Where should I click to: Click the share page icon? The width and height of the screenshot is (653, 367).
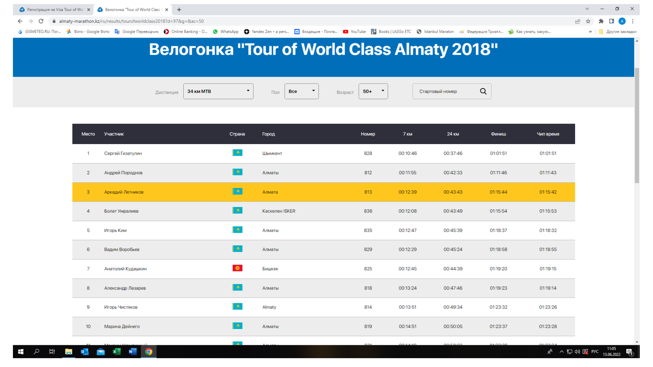577,21
